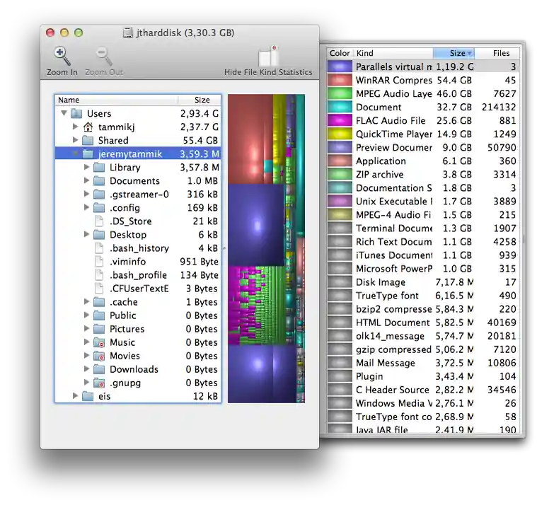Click the .gnupg restricted folder icon

[99, 383]
